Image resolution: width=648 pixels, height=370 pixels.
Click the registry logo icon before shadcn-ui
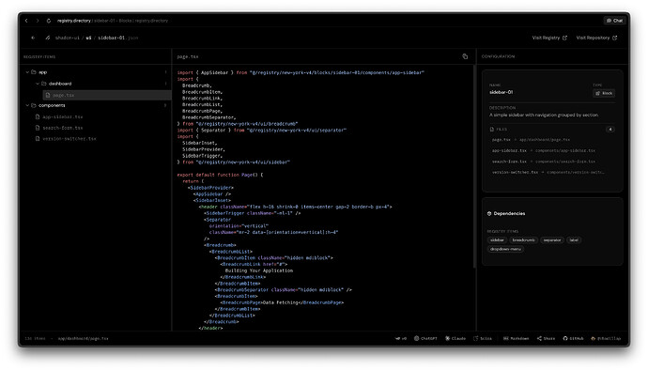(x=48, y=38)
